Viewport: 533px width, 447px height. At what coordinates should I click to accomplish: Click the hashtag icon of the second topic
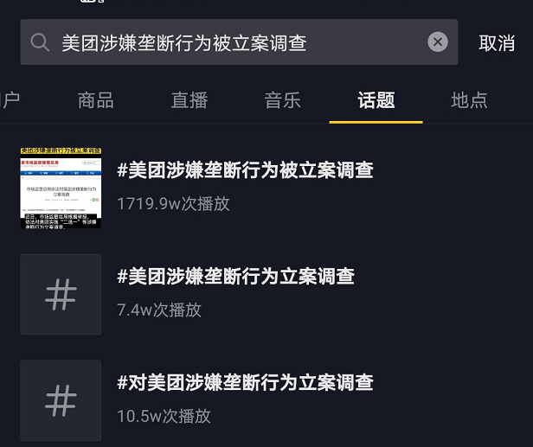pos(61,294)
